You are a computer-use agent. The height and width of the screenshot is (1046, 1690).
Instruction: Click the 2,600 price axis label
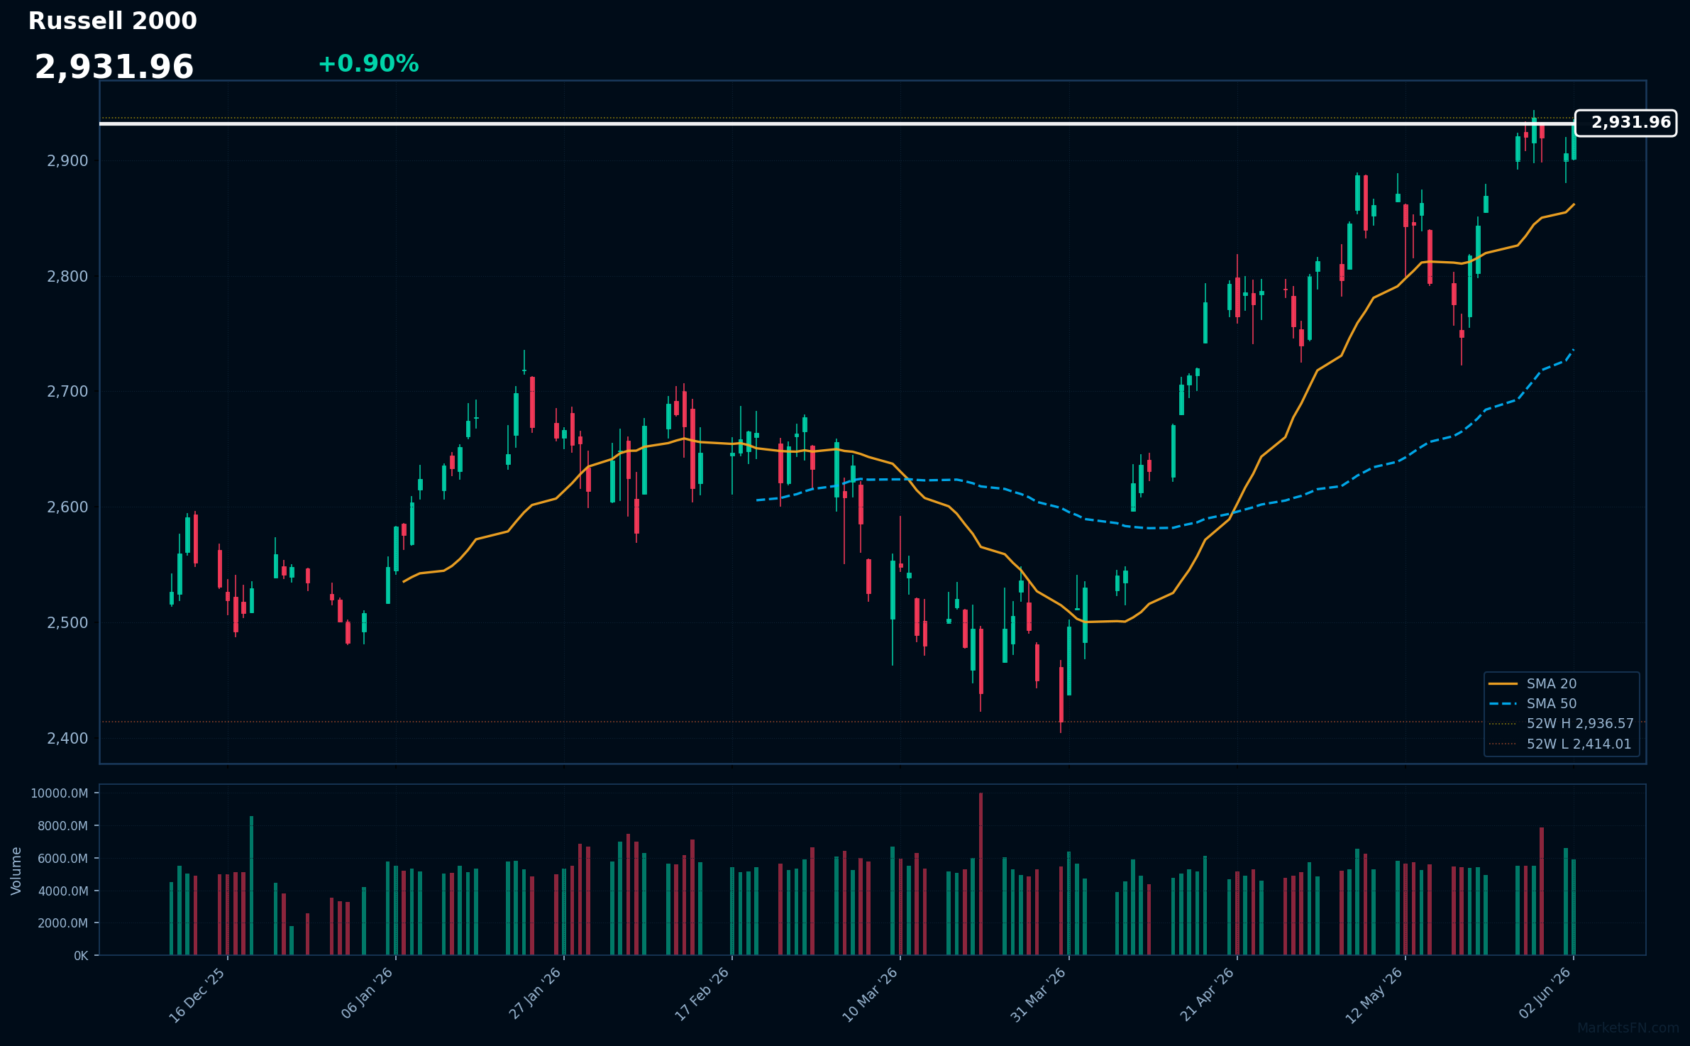click(x=67, y=507)
